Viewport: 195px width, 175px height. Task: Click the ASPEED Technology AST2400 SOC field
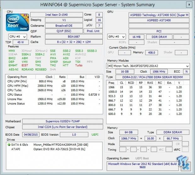(x=159, y=15)
